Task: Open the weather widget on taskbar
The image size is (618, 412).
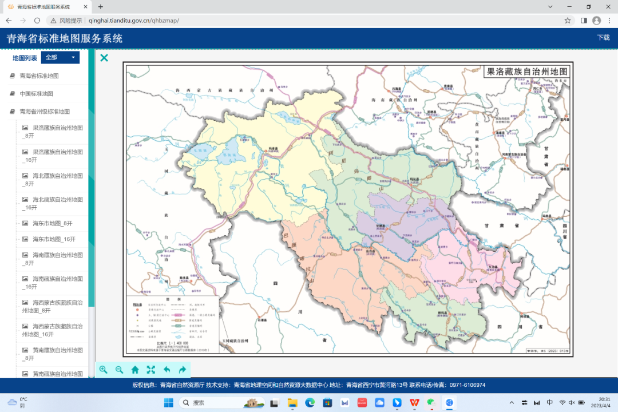Action: click(x=18, y=402)
